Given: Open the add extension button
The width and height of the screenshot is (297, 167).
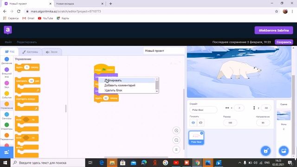Looking at the screenshot, I should coord(6,152).
